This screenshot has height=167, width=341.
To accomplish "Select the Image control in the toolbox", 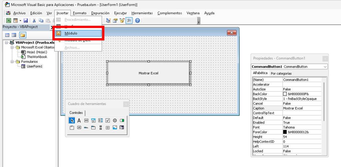I will point(115,127).
